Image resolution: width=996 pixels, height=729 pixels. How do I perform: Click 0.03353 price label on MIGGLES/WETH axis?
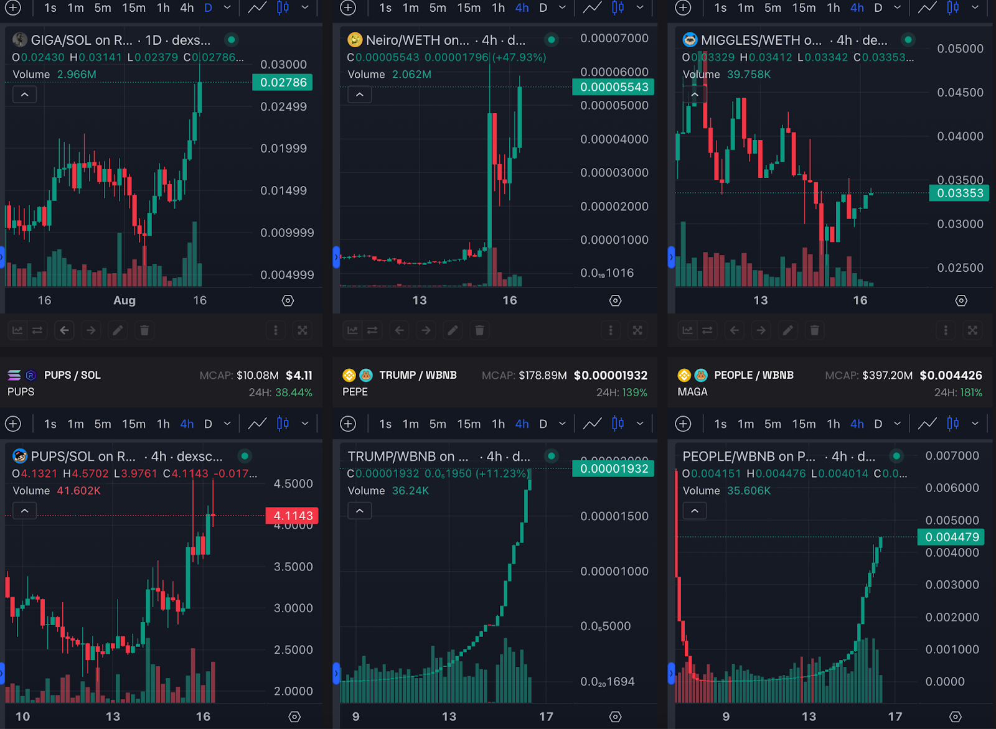(x=959, y=193)
